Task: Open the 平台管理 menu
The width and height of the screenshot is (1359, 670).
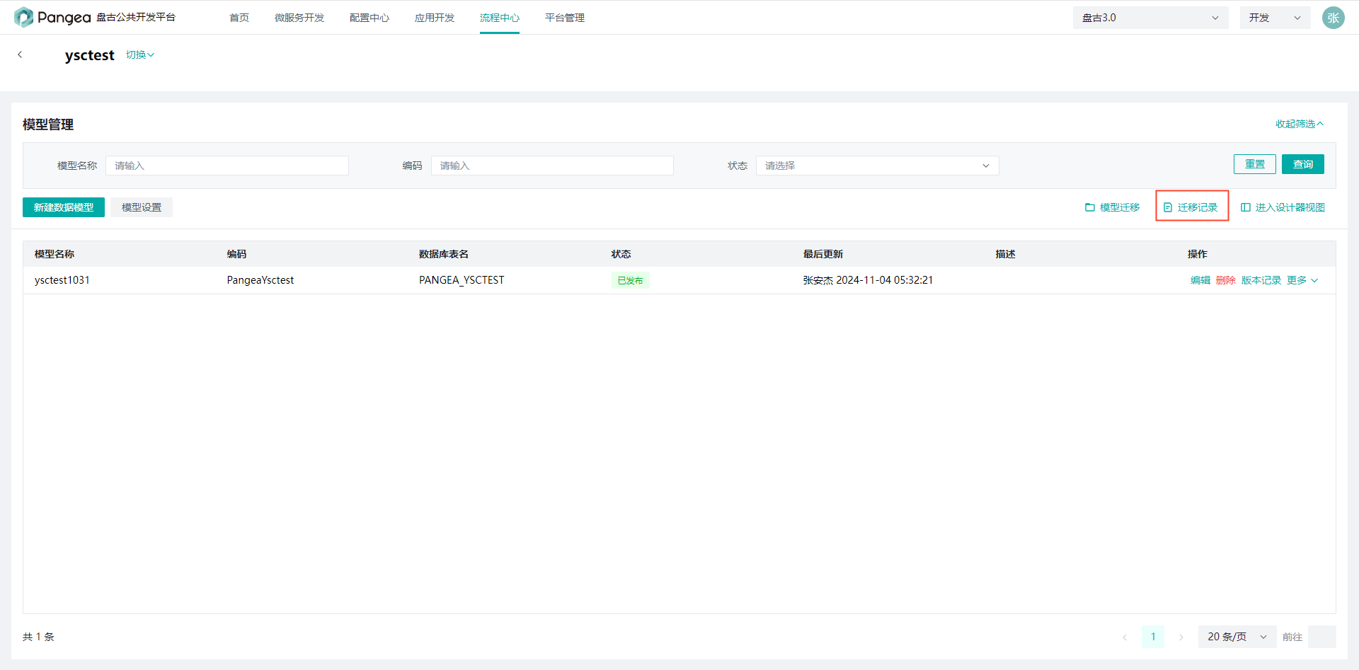Action: click(x=565, y=18)
